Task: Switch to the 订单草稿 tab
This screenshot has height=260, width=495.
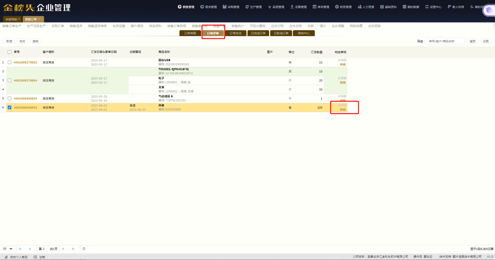Action: click(x=190, y=33)
